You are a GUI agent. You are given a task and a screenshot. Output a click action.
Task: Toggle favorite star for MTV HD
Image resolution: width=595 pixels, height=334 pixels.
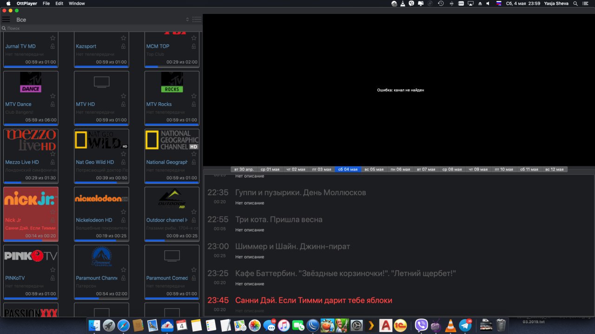pos(124,96)
